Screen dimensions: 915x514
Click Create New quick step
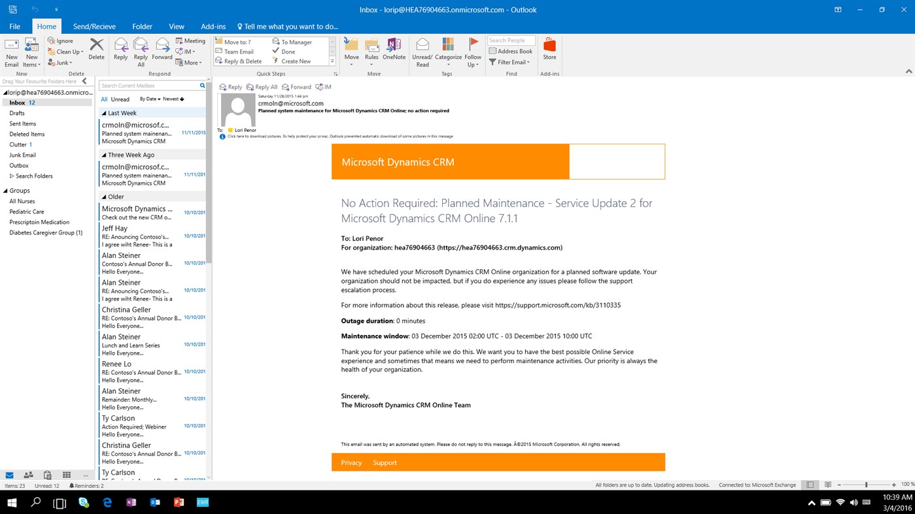[292, 61]
